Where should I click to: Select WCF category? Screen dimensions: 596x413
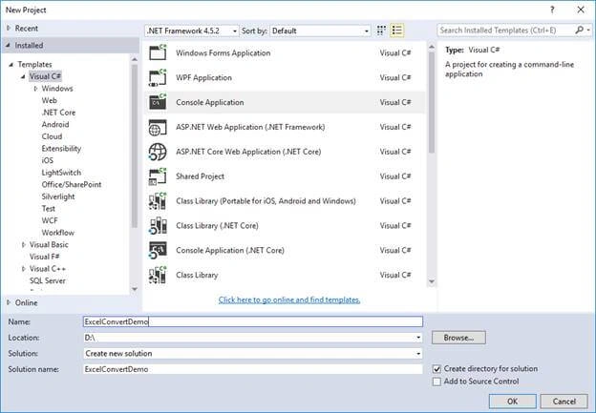(x=50, y=220)
